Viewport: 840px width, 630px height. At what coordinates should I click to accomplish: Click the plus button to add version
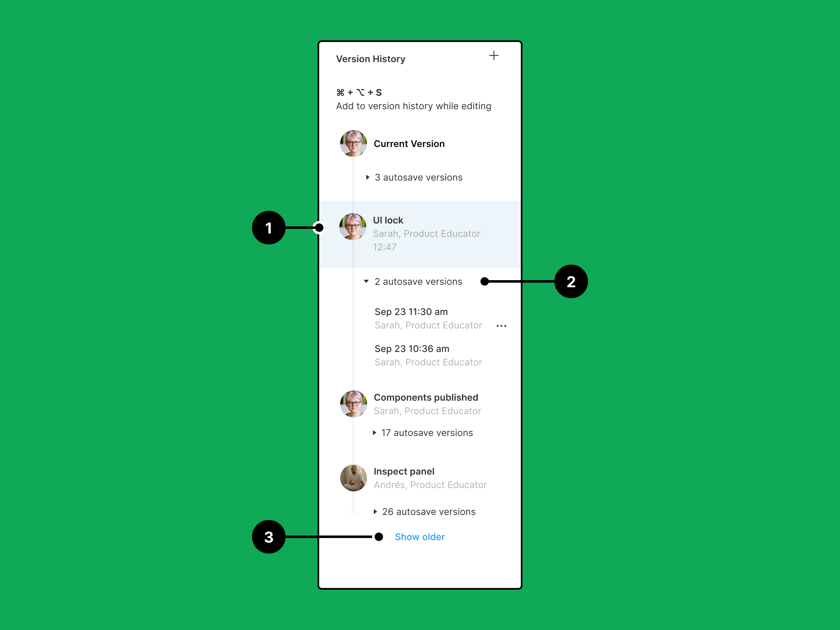(x=494, y=55)
